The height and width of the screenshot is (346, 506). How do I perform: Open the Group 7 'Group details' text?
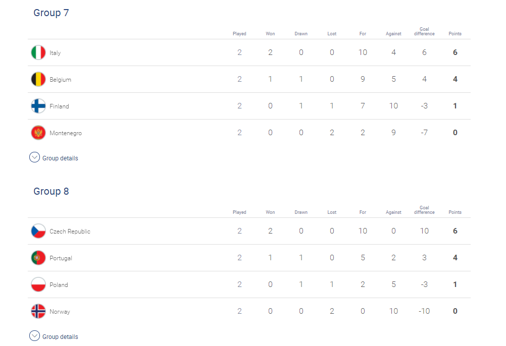pyautogui.click(x=60, y=158)
